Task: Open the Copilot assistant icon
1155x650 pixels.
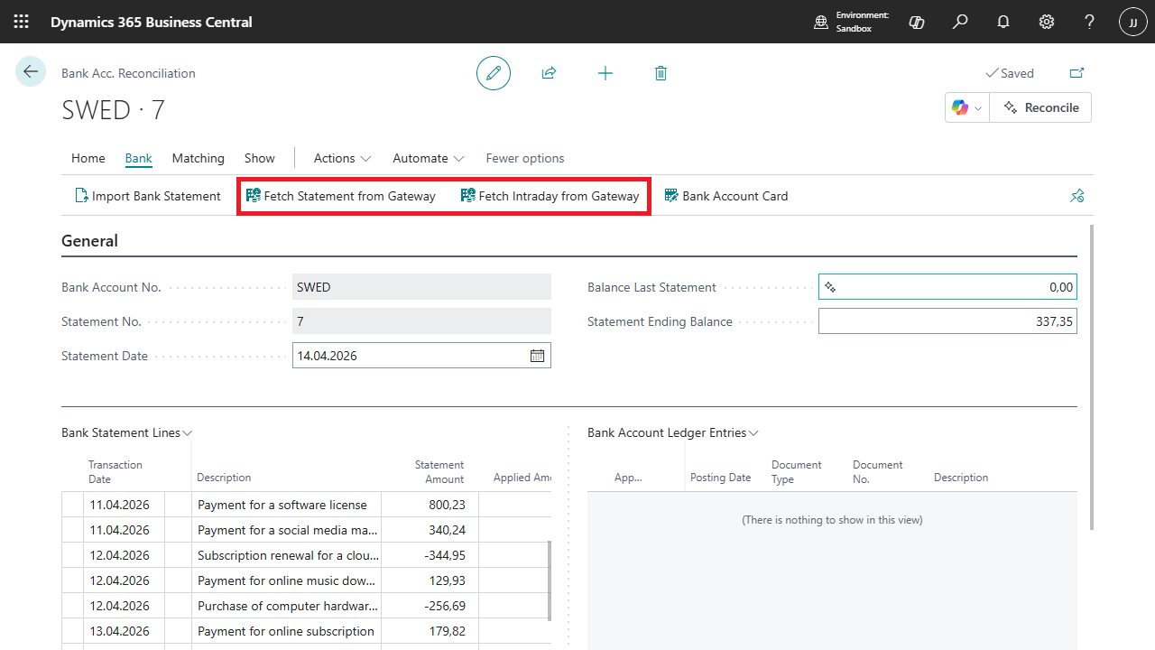Action: tap(960, 107)
